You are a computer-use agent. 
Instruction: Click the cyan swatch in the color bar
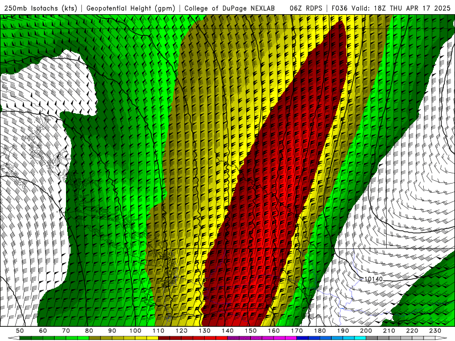tap(360, 338)
